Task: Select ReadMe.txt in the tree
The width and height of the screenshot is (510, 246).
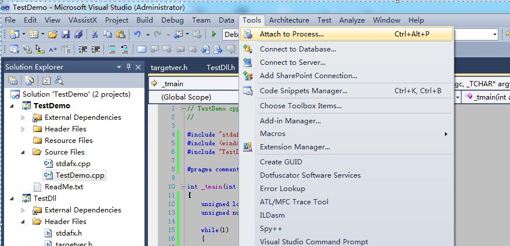Action: tap(64, 187)
